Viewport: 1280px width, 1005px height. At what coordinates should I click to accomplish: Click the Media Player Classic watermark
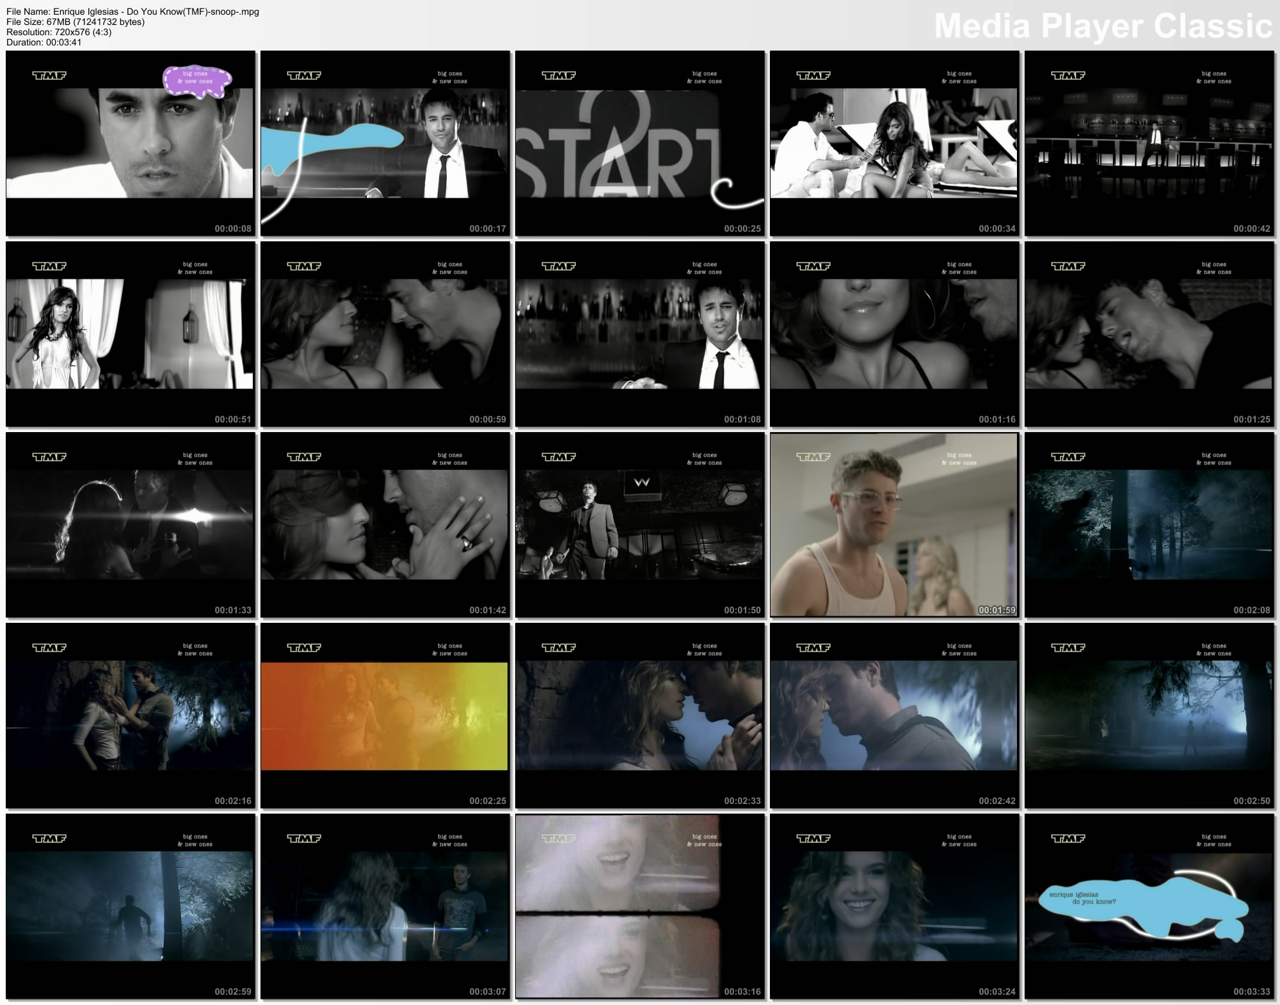point(1103,27)
